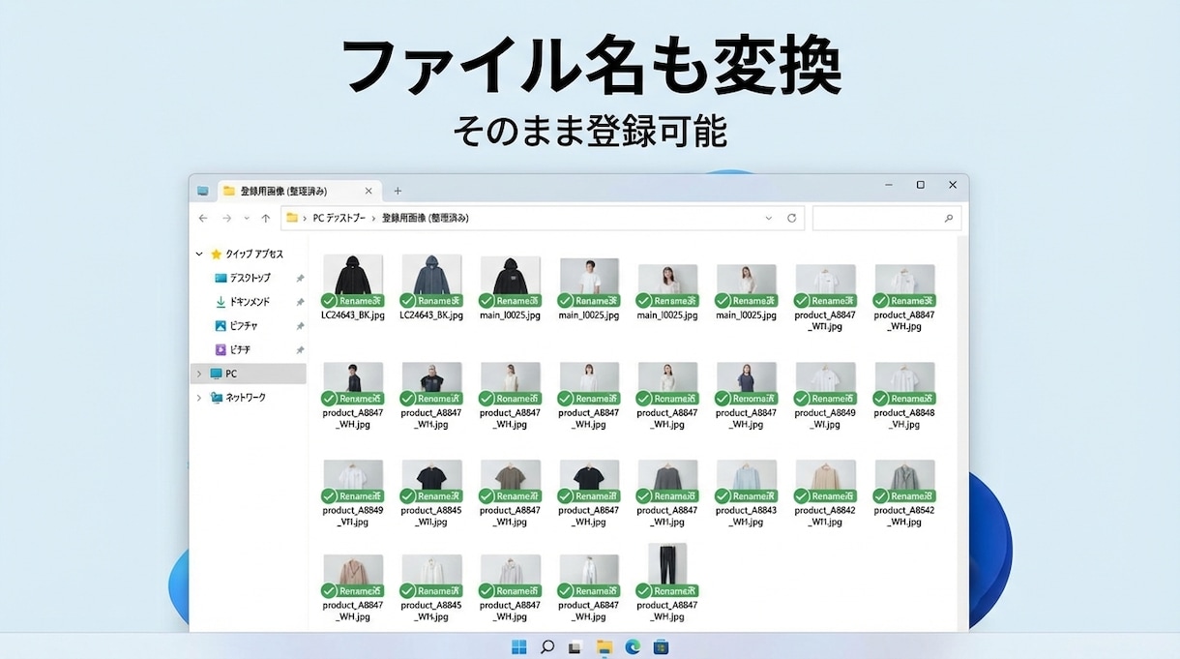Expand the address bar history dropdown
Image resolution: width=1180 pixels, height=659 pixels.
coord(769,219)
